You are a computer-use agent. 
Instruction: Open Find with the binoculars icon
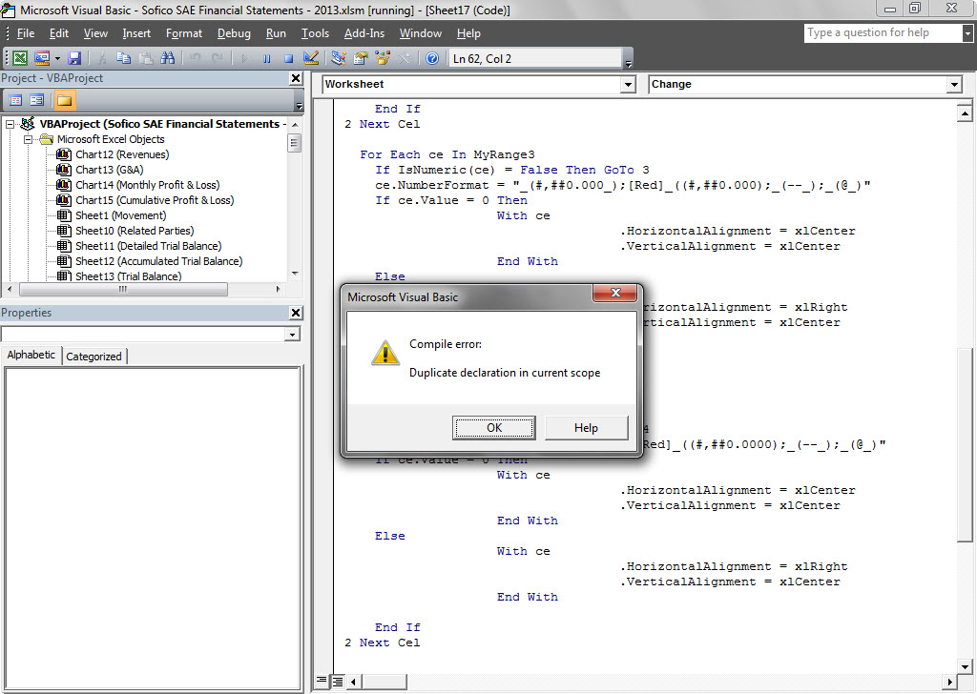tap(168, 58)
